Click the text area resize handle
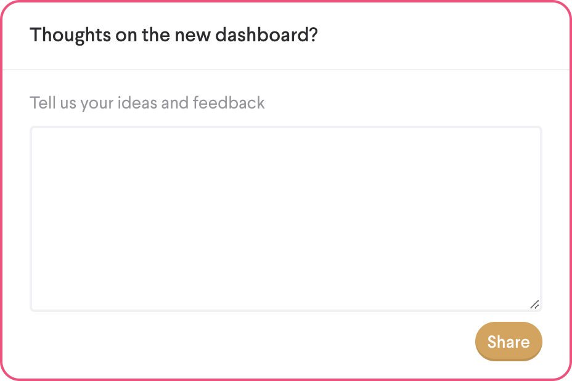Viewport: 572px width, 381px height. click(x=534, y=304)
